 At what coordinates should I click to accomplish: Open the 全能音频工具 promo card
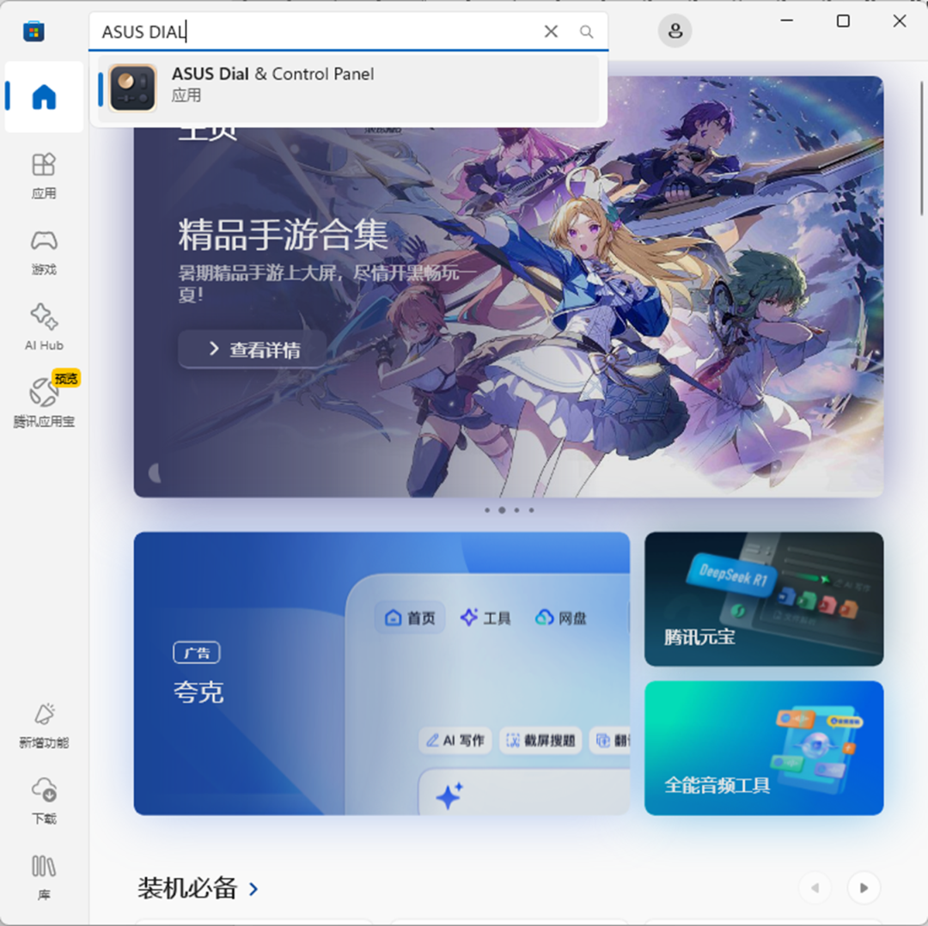(764, 748)
